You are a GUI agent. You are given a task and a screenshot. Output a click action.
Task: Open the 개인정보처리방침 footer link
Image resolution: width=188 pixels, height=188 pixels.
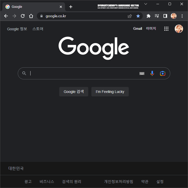point(119,181)
